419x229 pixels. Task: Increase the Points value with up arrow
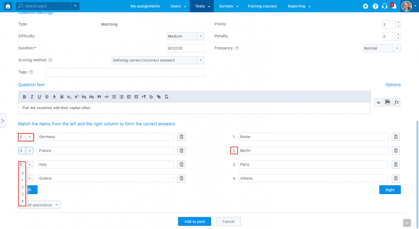tap(398, 22)
